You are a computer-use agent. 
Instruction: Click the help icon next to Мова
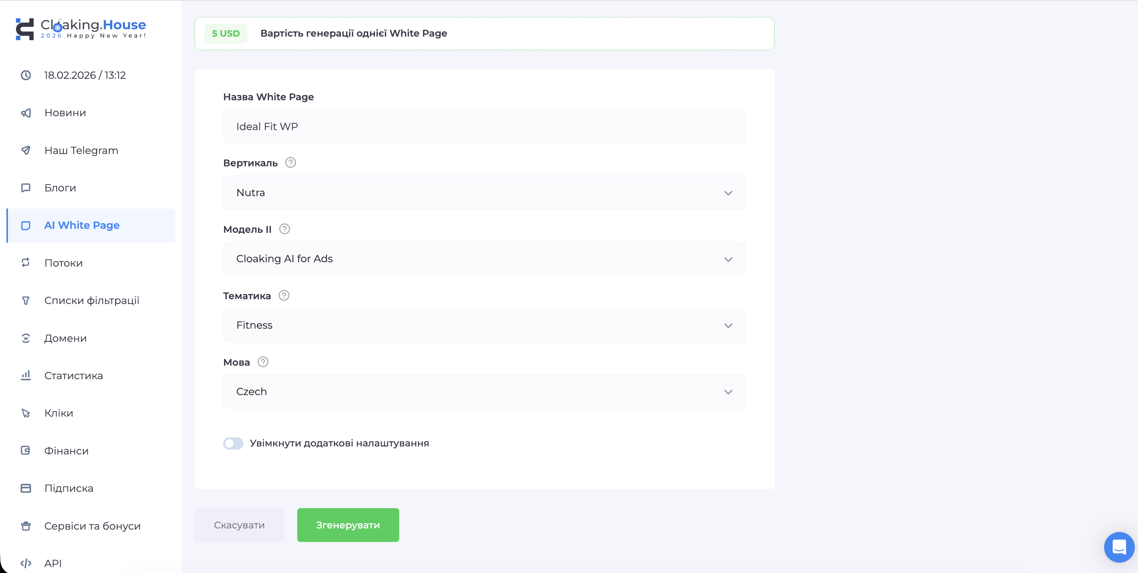tap(263, 362)
